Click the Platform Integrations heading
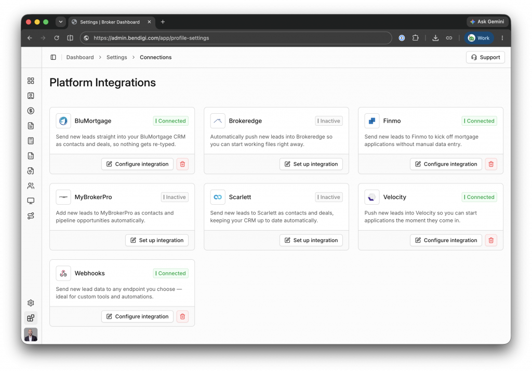Viewport: 532px width, 372px height. pos(102,83)
